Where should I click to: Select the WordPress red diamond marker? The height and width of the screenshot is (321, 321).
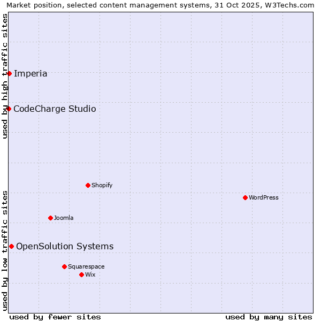click(x=245, y=197)
